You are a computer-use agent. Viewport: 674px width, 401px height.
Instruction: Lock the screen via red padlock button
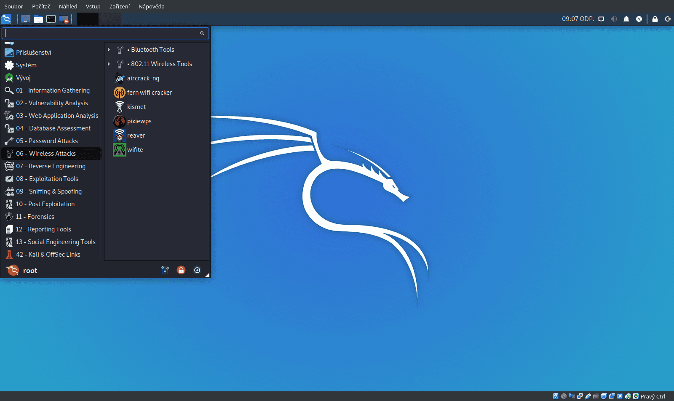181,270
